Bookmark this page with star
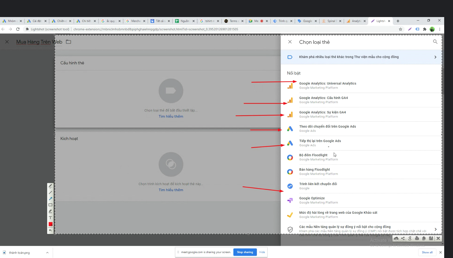453x258 pixels. [400, 29]
